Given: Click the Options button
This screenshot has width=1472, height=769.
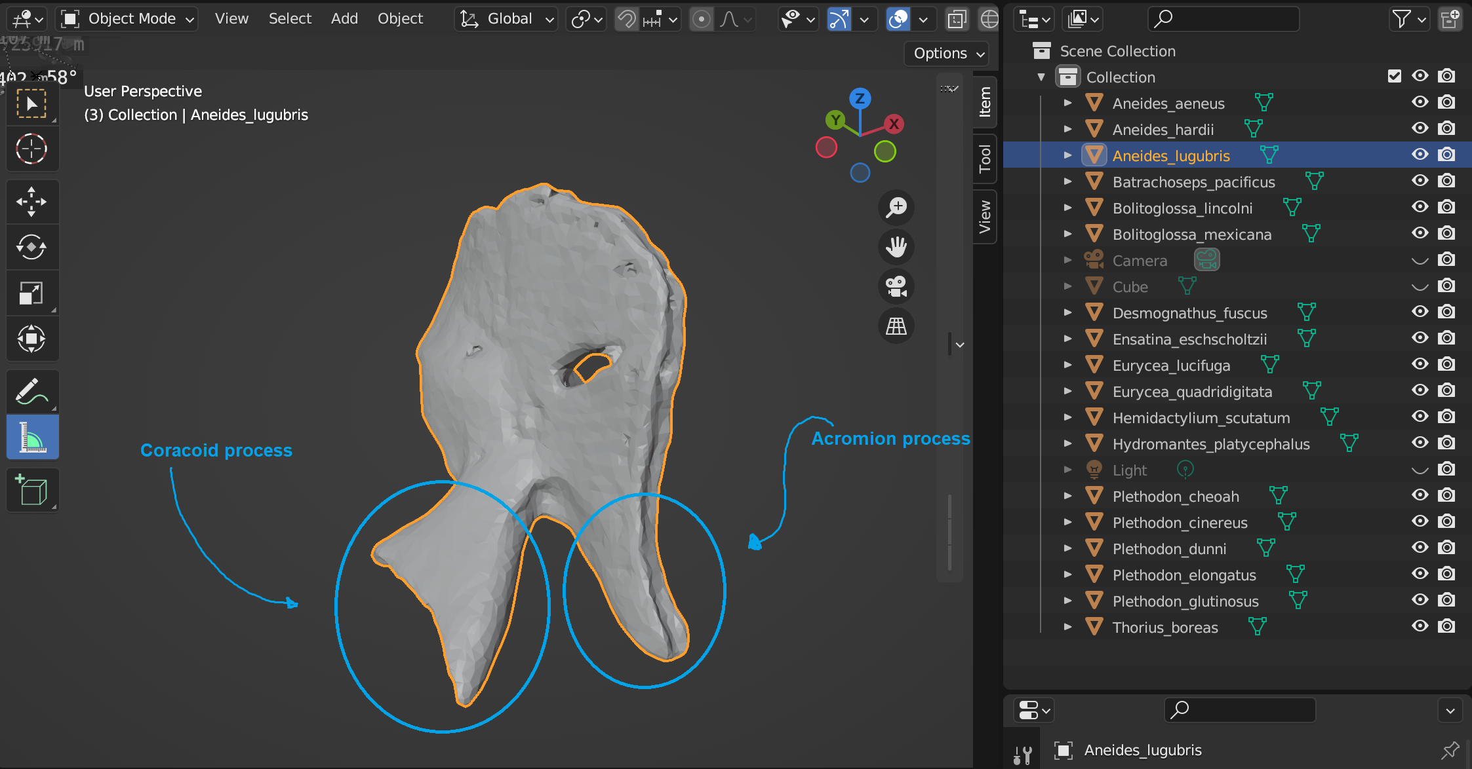Looking at the screenshot, I should [945, 54].
